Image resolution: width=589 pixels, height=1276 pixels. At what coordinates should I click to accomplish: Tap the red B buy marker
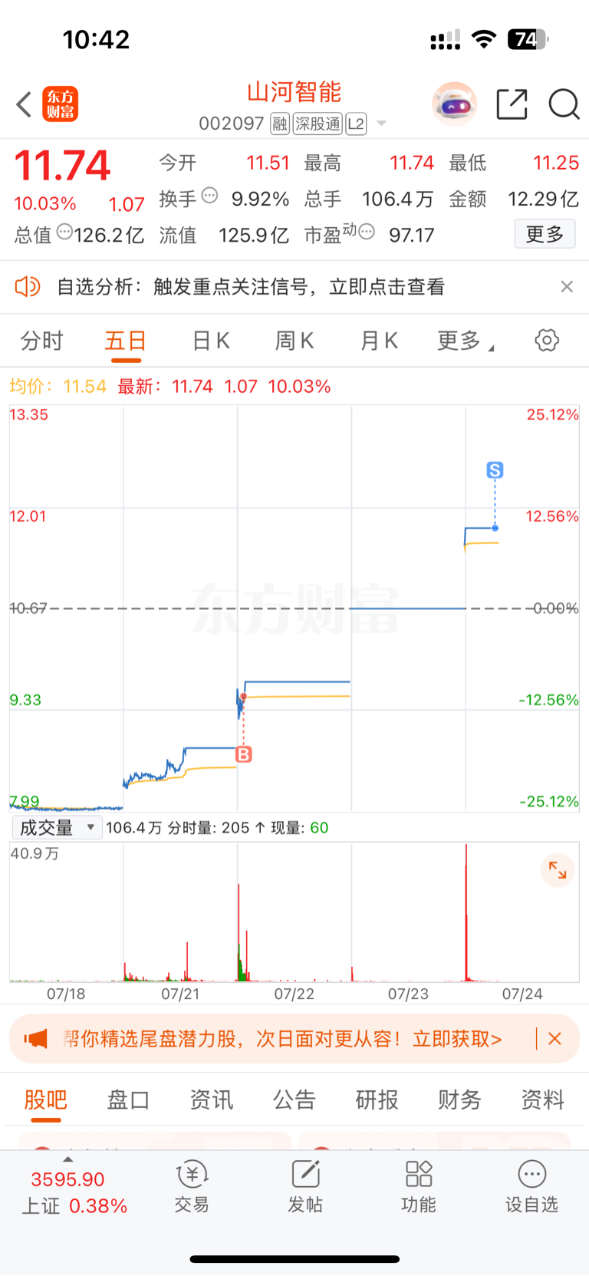(x=243, y=754)
